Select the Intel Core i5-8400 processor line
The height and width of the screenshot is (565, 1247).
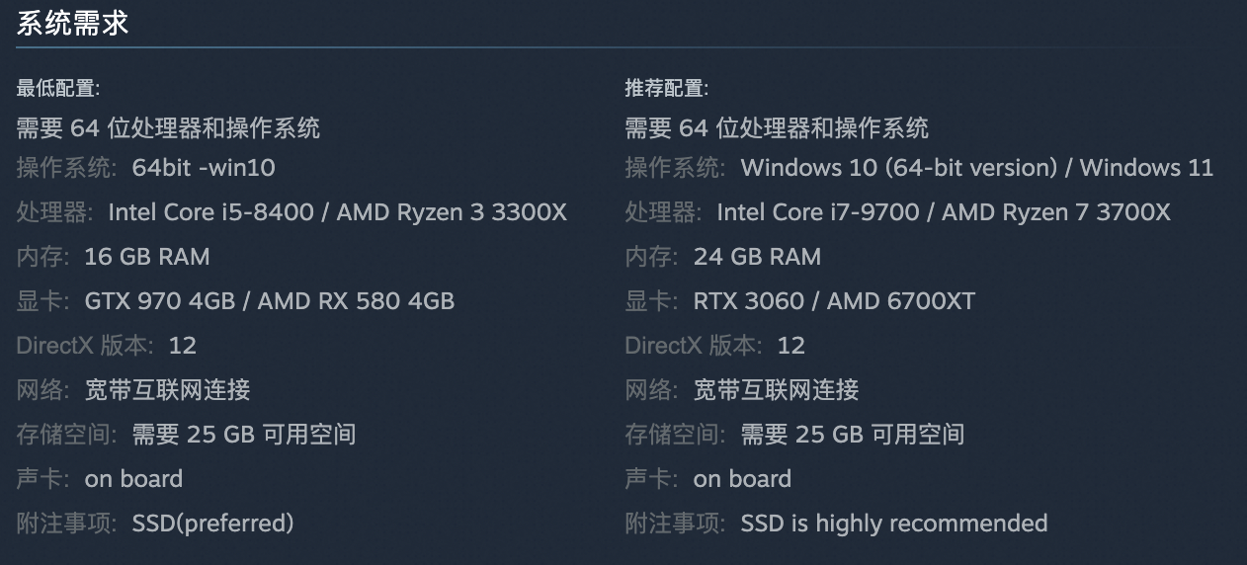[337, 212]
